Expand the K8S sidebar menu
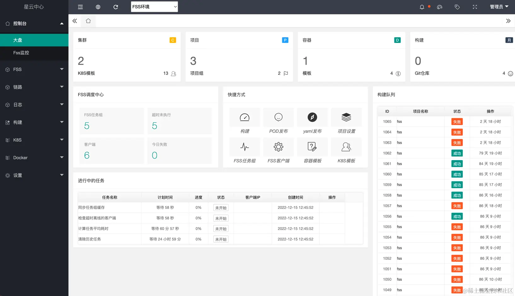The image size is (515, 296). click(34, 140)
